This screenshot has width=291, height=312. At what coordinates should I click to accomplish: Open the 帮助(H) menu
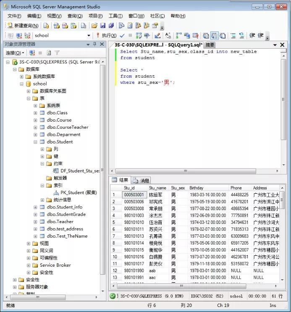[x=178, y=16]
